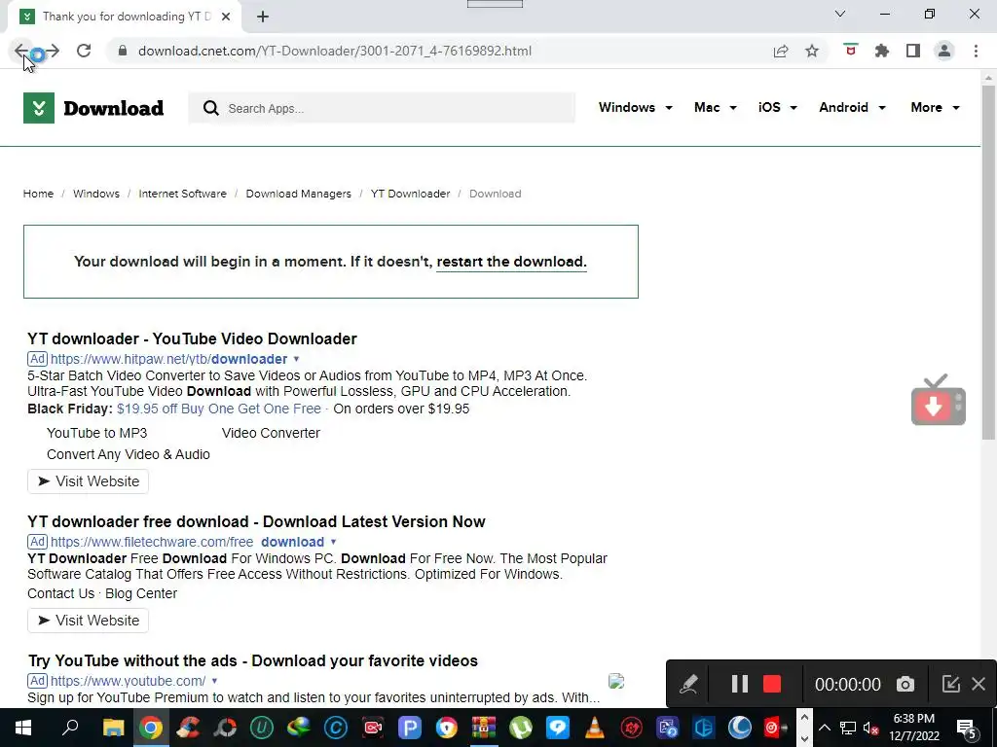
Task: Go to Home breadcrumb
Action: [x=38, y=194]
